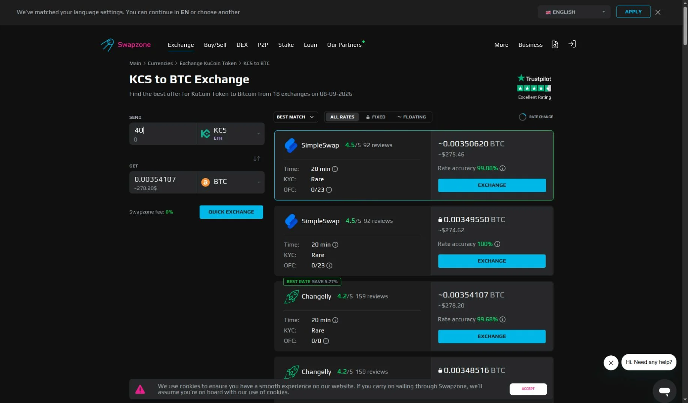The height and width of the screenshot is (403, 688).
Task: Click the login arrow icon
Action: (x=572, y=44)
